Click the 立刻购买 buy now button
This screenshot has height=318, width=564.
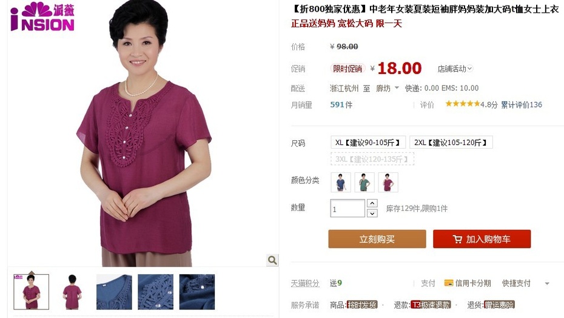tap(377, 239)
